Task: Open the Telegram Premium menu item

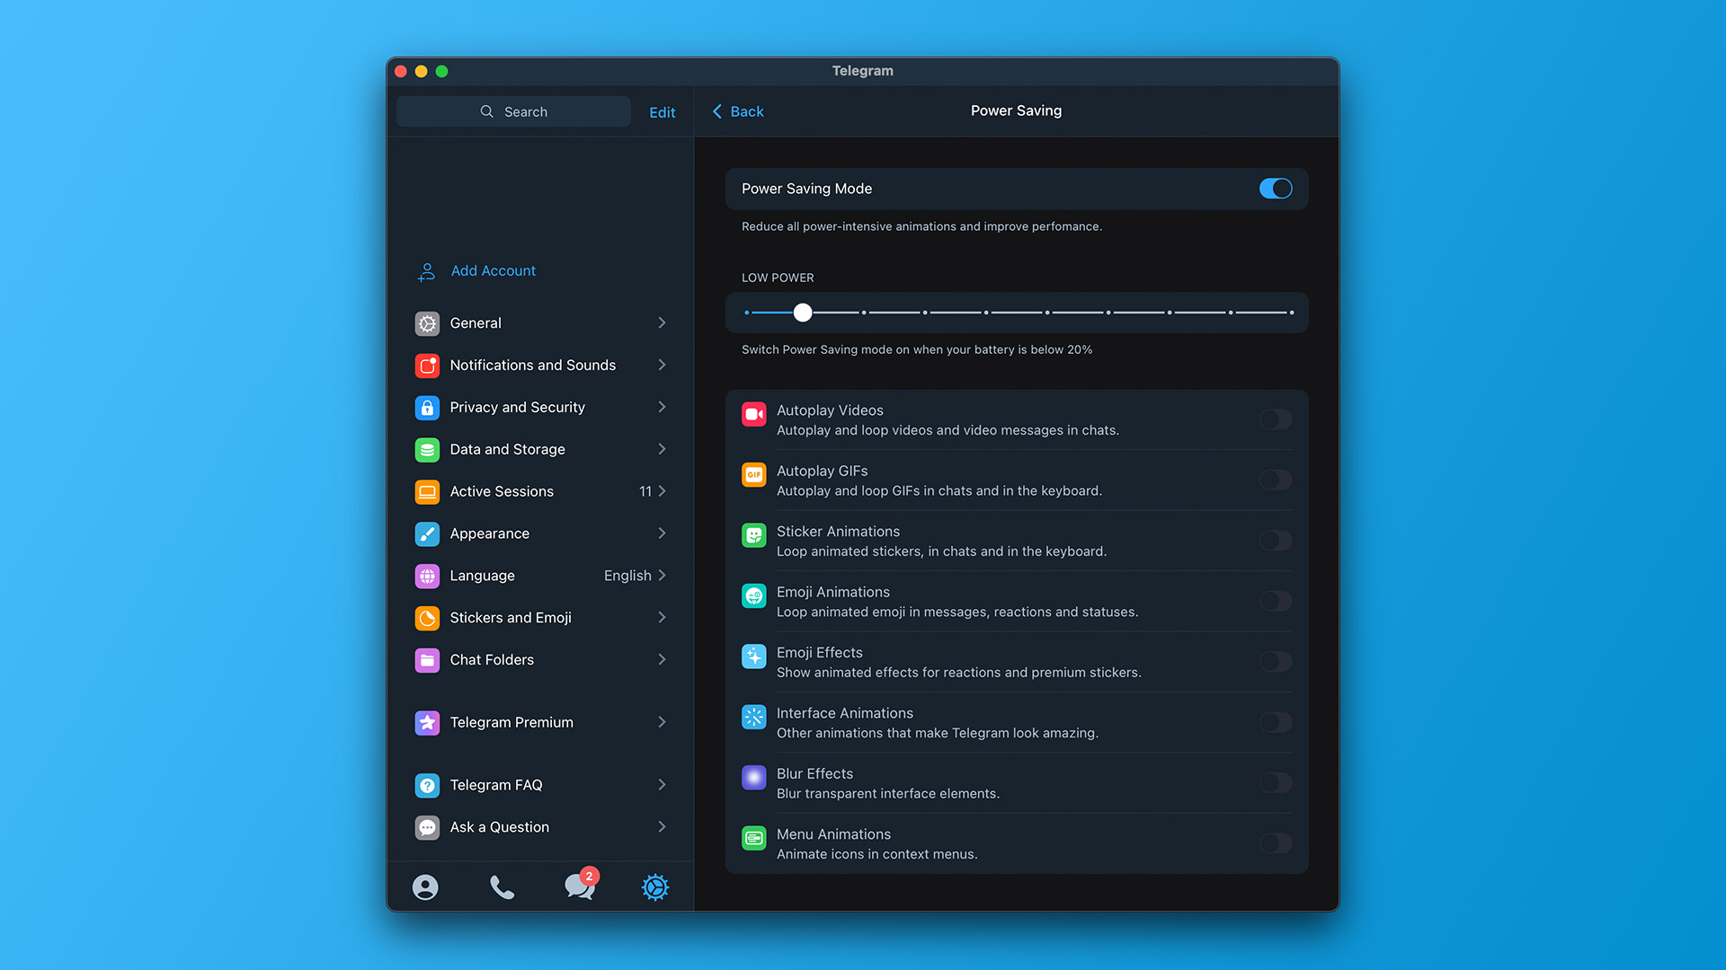Action: tap(540, 721)
